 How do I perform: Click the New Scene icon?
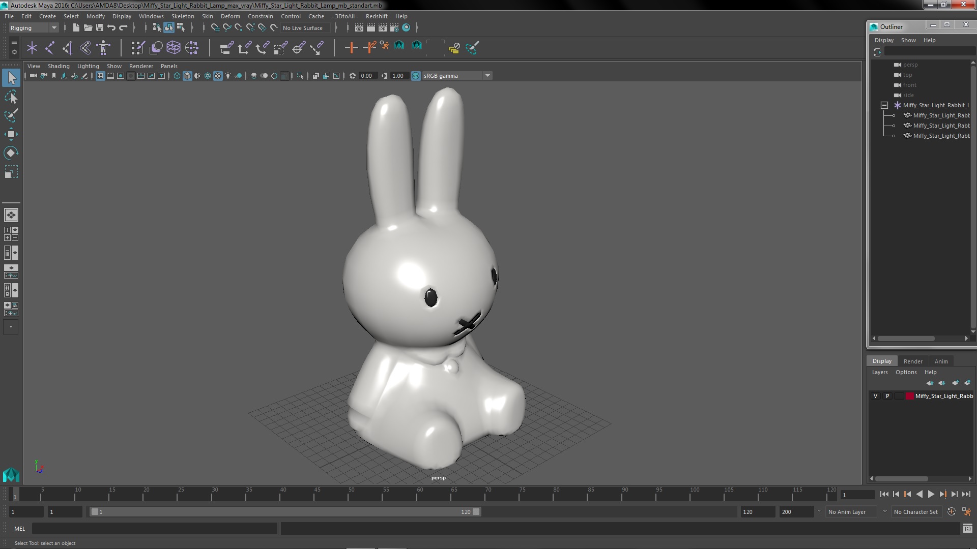click(76, 27)
